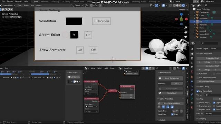The image size is (221, 124).
Task: Click the outliner search magnifier icon
Action: [206, 6]
